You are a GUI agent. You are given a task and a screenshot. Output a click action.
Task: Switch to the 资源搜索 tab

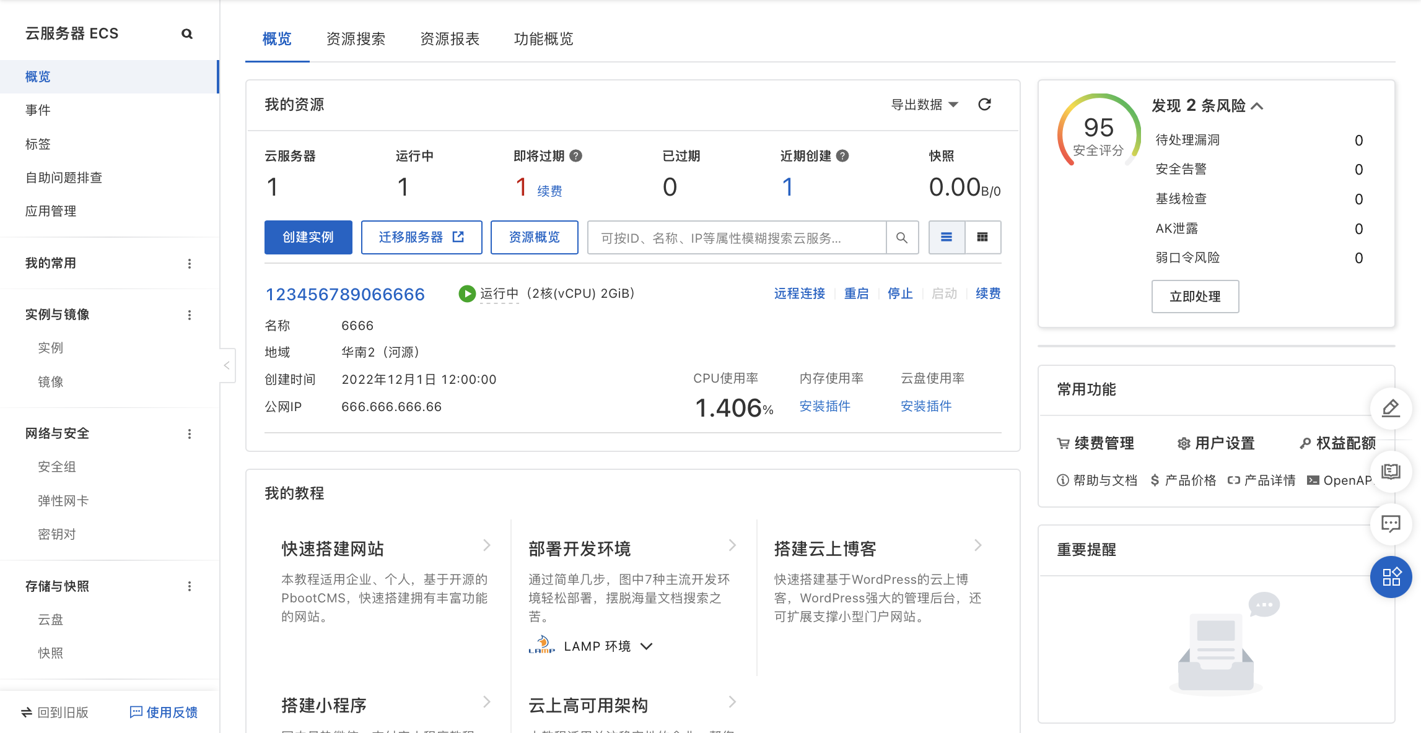coord(356,39)
